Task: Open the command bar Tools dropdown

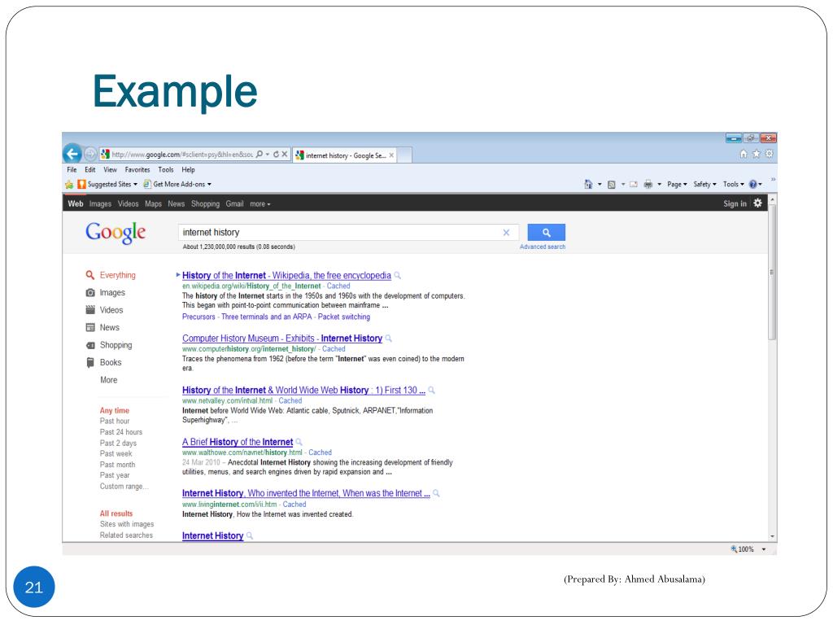Action: (733, 185)
